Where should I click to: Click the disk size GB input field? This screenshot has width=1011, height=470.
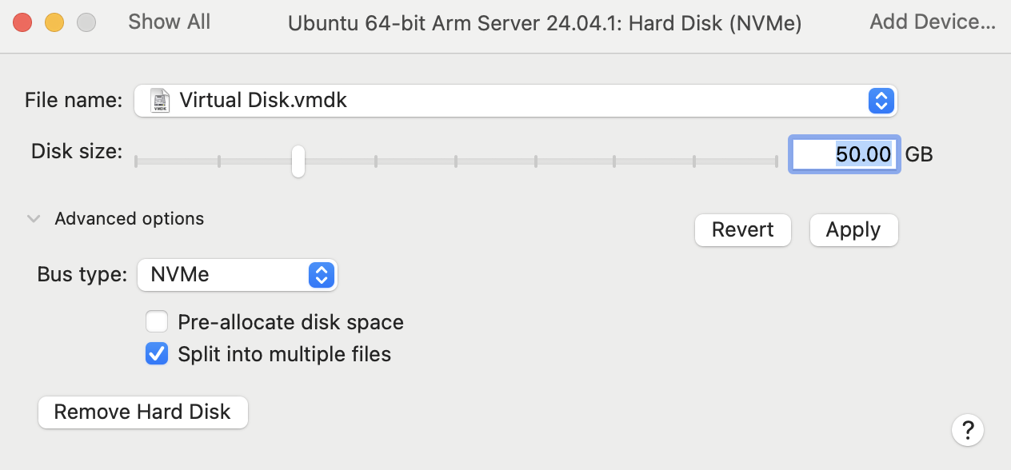tap(844, 153)
